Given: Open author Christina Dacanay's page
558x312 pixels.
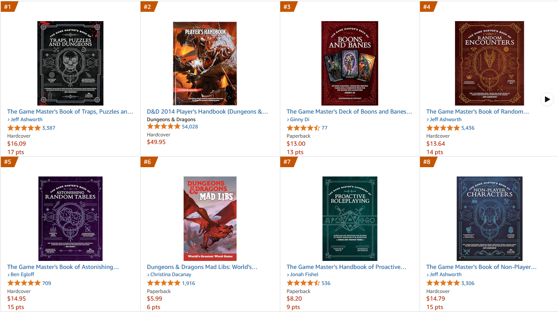Looking at the screenshot, I should coord(171,274).
